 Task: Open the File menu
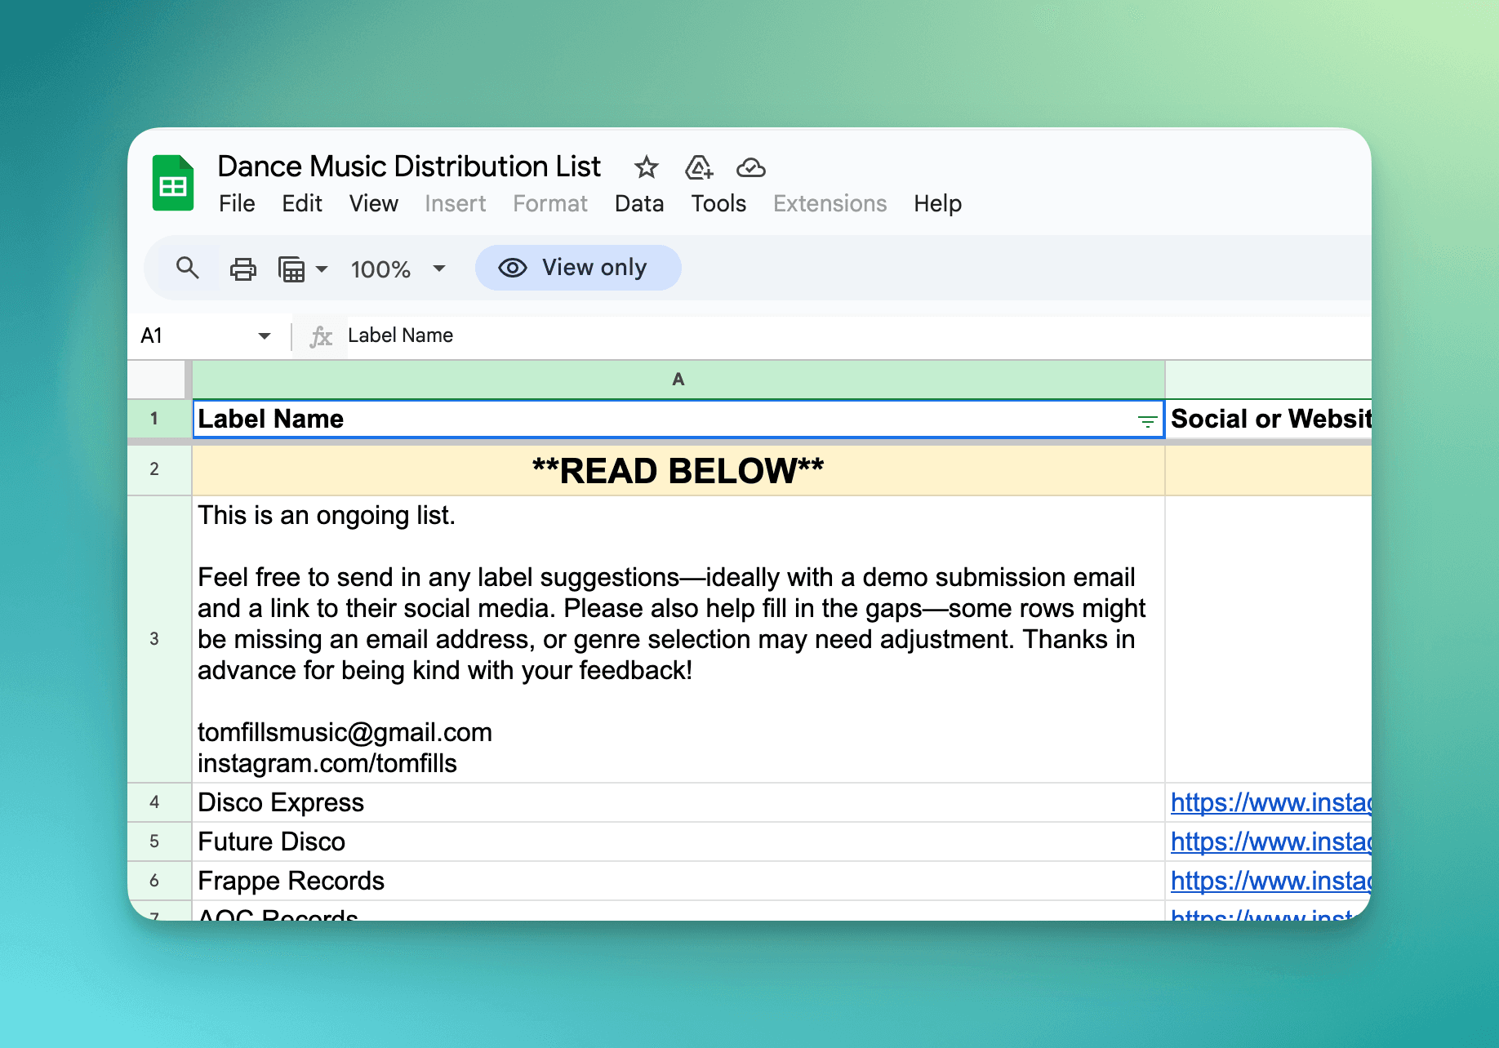[x=237, y=203]
